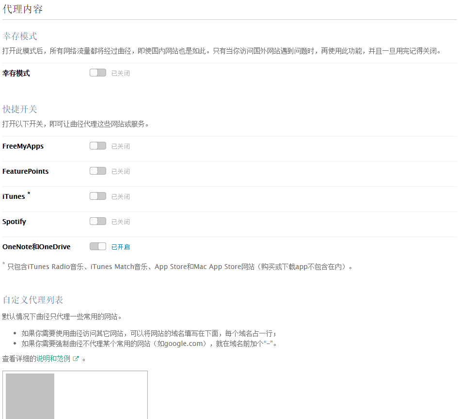459x419 pixels.
Task: Switch on iTunes proxying
Action: (97, 196)
